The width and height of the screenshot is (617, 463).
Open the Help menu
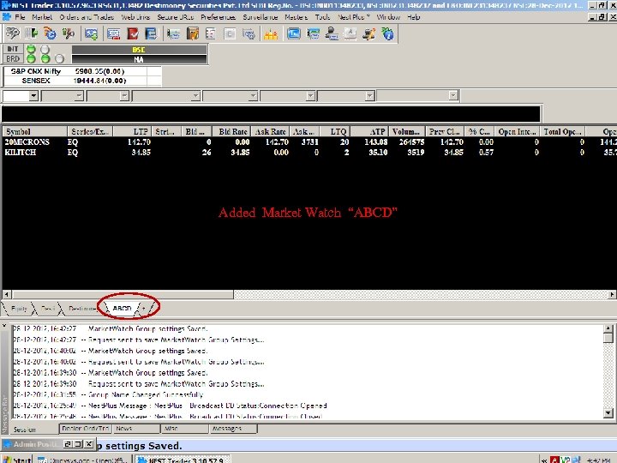tap(414, 17)
